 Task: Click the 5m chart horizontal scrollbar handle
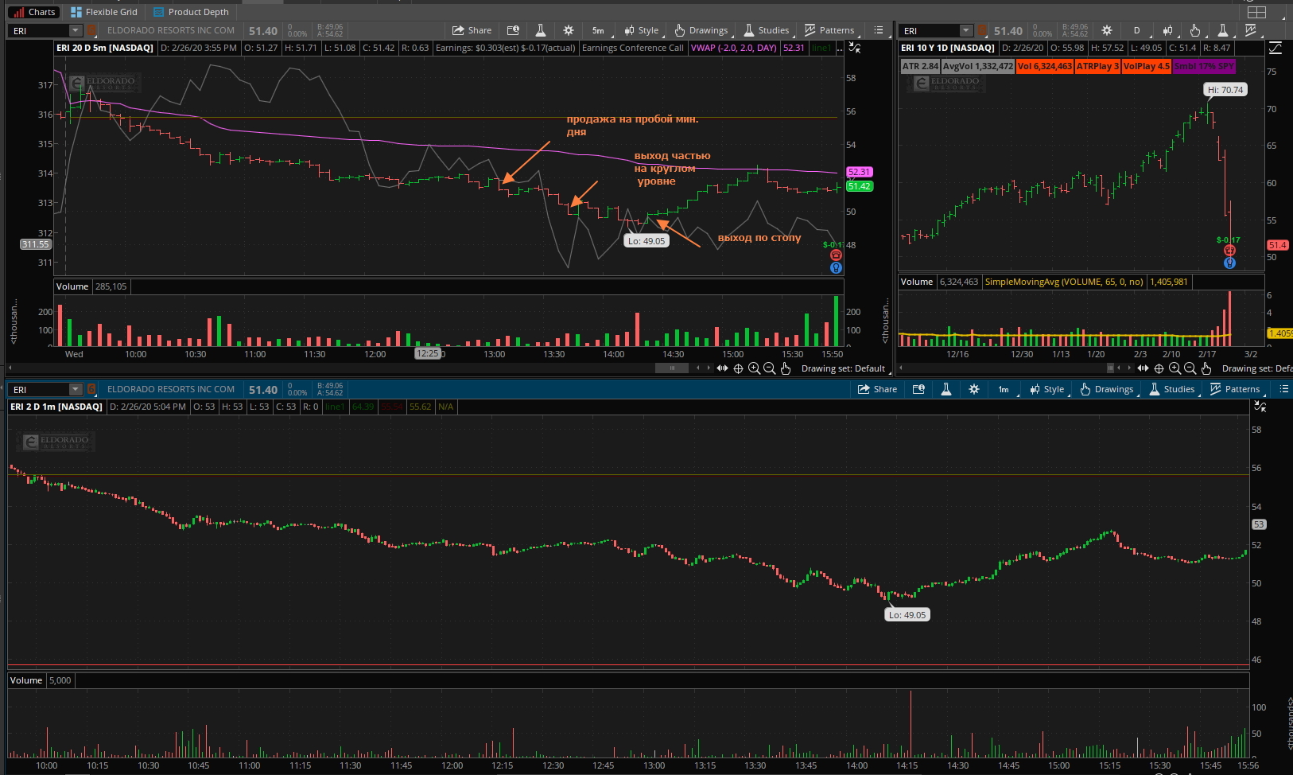tap(672, 368)
